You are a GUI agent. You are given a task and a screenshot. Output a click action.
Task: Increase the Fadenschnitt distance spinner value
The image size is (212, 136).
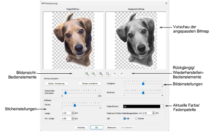(x=153, y=112)
